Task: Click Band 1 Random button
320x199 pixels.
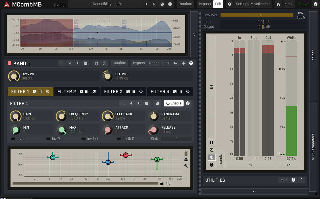Action: tap(119, 63)
